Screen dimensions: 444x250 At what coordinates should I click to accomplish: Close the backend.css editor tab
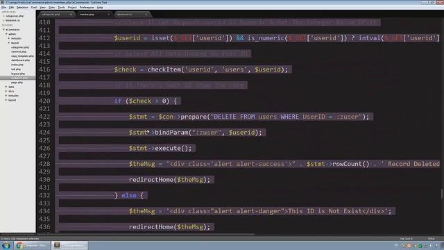(146, 14)
